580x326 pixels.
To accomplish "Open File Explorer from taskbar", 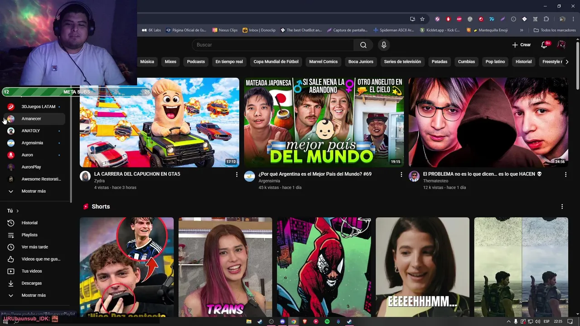I will click(x=249, y=321).
